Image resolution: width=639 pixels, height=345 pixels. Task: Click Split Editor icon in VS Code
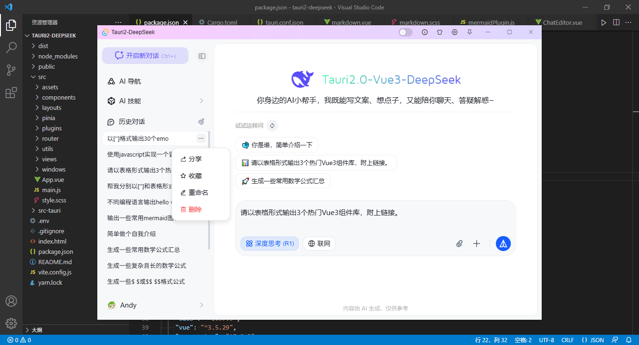(616, 22)
